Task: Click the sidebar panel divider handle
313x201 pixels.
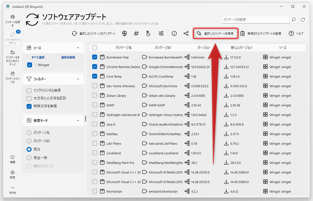Action: (x=85, y=119)
